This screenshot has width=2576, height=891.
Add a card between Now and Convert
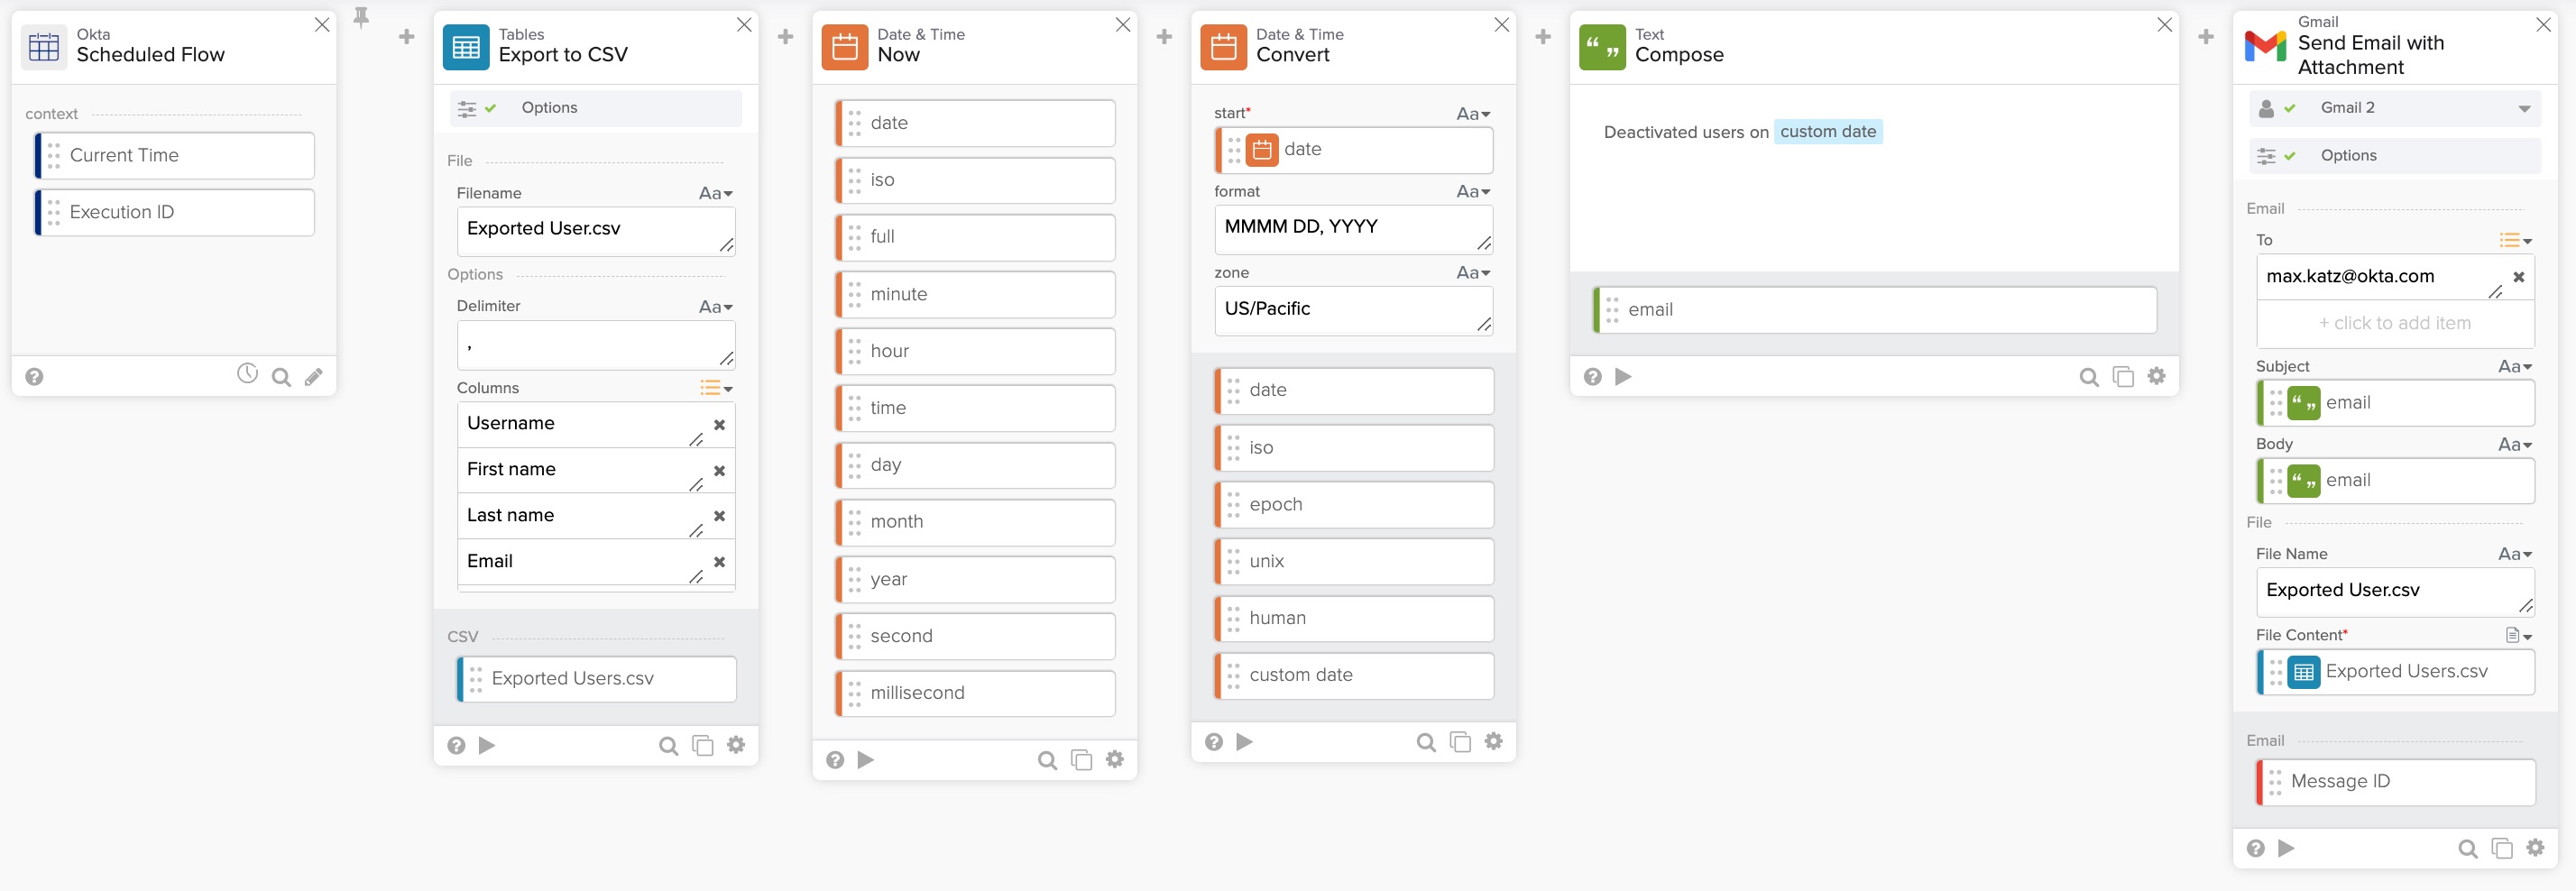pos(1164,37)
